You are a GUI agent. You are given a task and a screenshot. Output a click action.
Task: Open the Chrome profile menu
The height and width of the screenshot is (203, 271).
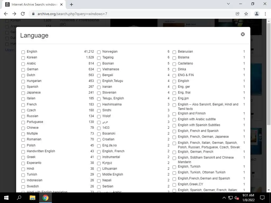[x=257, y=14]
